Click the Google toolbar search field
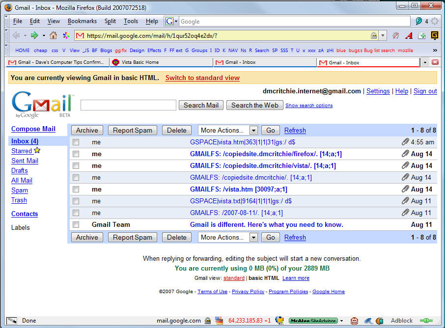Image resolution: width=445 pixels, height=328 pixels. (294, 21)
